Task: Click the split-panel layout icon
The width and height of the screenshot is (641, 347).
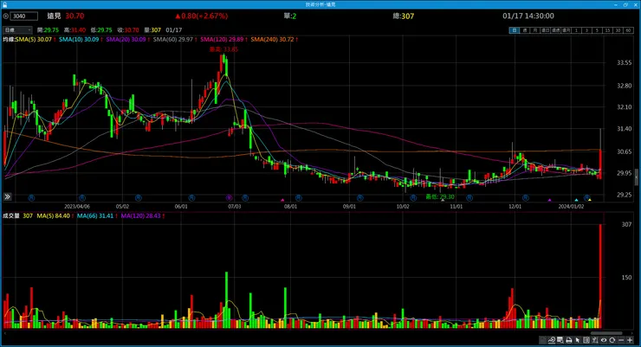Action: 586,340
